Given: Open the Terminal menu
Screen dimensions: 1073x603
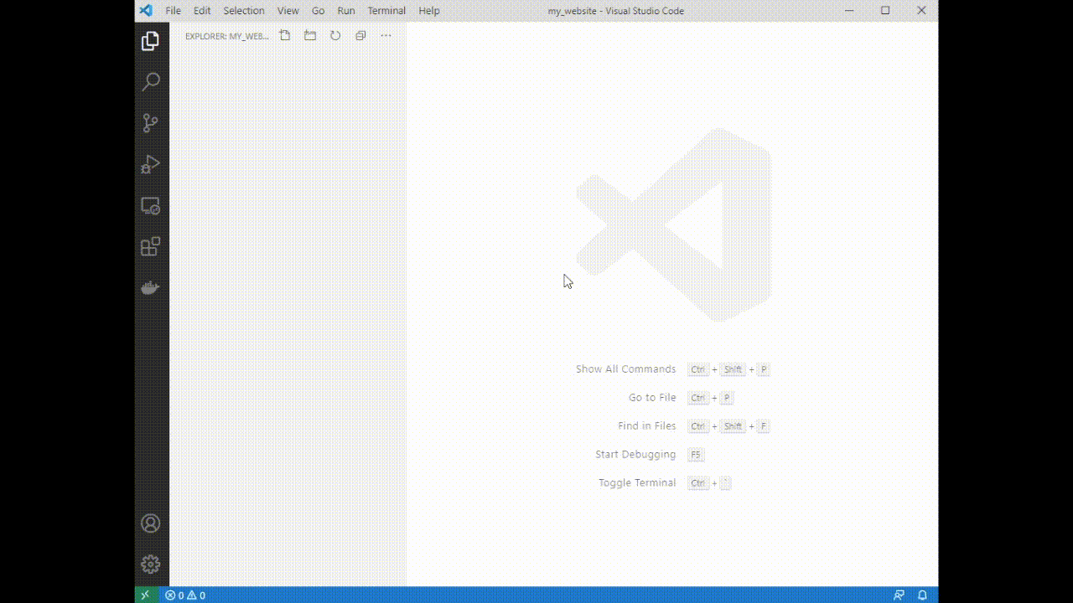Looking at the screenshot, I should click(x=386, y=10).
